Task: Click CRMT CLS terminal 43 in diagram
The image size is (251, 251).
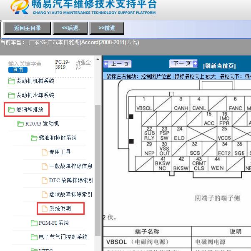Action: [x=199, y=163]
